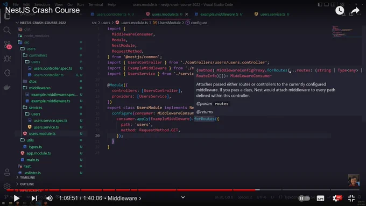Expand the dist folder

[x=27, y=29]
